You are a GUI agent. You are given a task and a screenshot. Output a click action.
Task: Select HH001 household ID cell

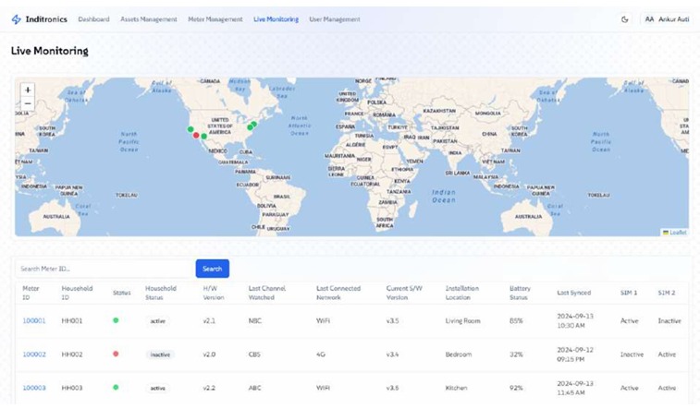pos(72,320)
